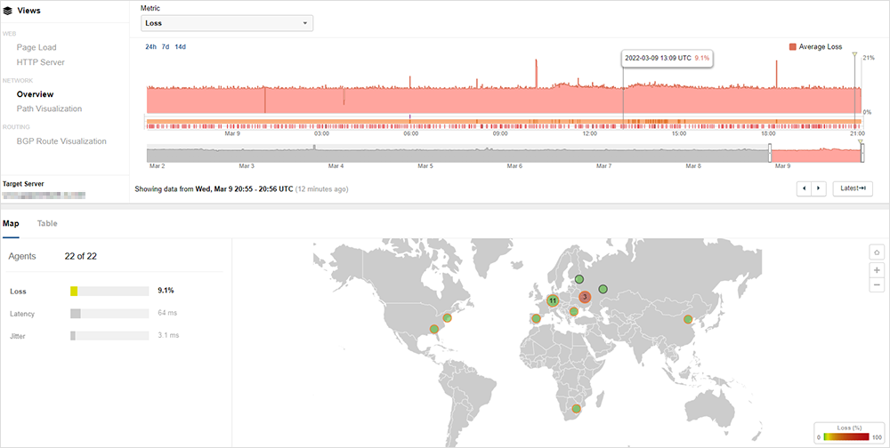Step to previous time interval arrow
Screen dimensions: 890x448
coord(805,188)
